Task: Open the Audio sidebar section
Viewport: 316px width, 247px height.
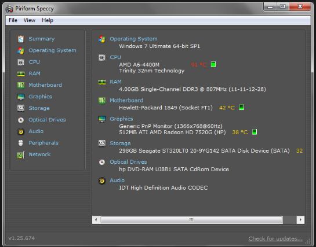Action: 36,131
